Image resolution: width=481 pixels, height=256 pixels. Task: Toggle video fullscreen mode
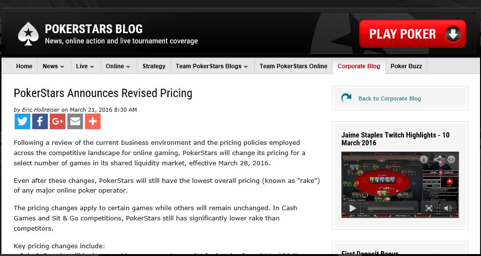pyautogui.click(x=429, y=209)
